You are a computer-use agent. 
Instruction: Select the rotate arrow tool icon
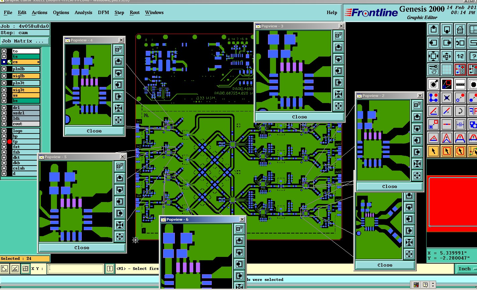pyautogui.click(x=460, y=111)
